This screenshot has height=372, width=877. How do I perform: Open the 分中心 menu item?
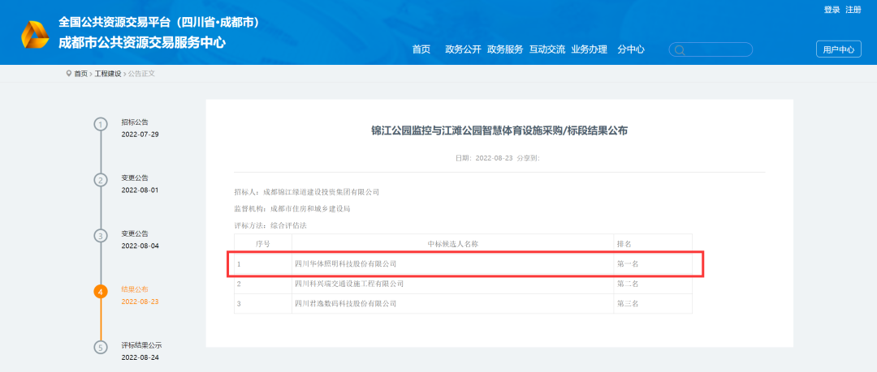pos(631,49)
